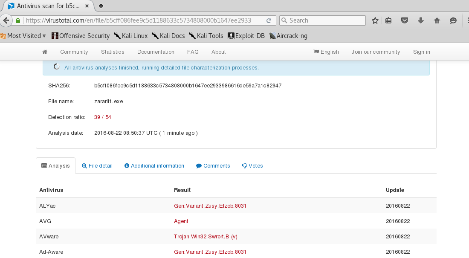Open the English language selector
Screen dimensions: 469x258
point(326,52)
